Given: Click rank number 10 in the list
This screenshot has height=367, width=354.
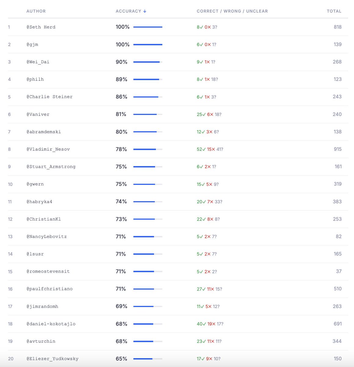Looking at the screenshot, I should [x=10, y=184].
